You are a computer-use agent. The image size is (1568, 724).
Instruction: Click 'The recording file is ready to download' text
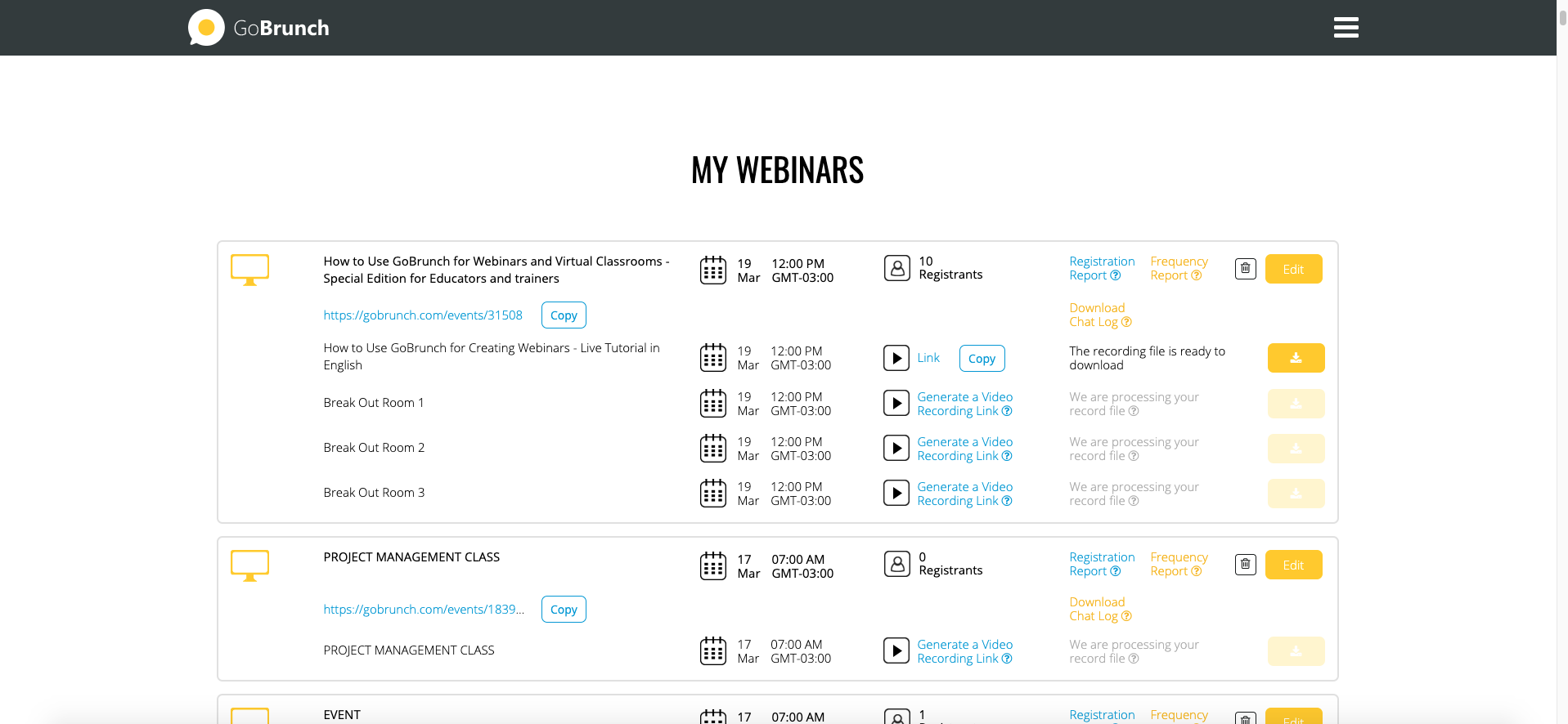point(1147,358)
